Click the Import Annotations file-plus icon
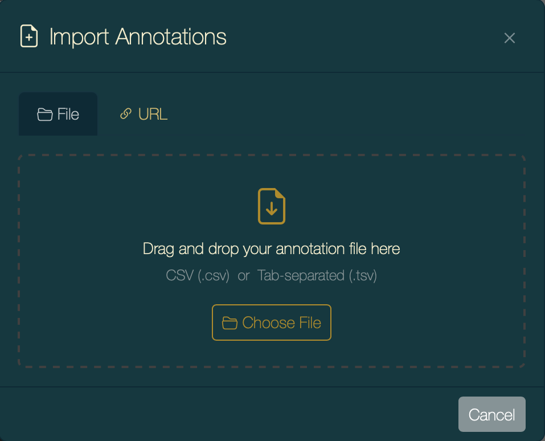The height and width of the screenshot is (441, 545). coord(29,36)
